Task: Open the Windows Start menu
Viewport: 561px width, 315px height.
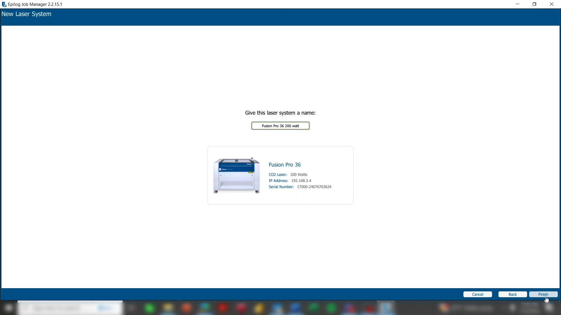Action: click(8, 308)
